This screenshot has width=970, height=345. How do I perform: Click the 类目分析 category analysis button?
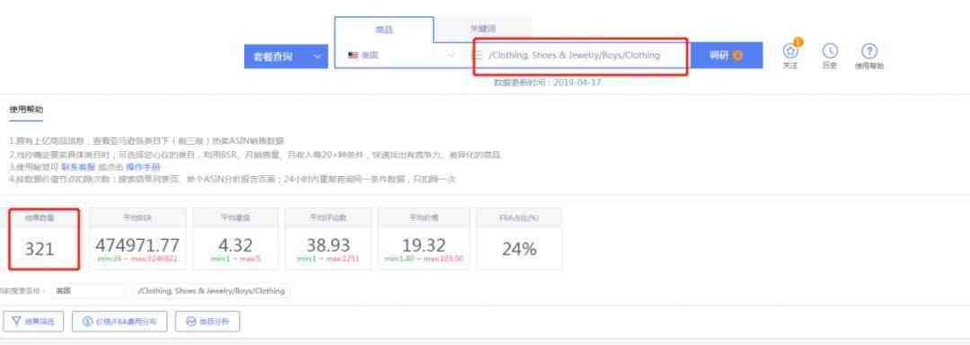207,322
